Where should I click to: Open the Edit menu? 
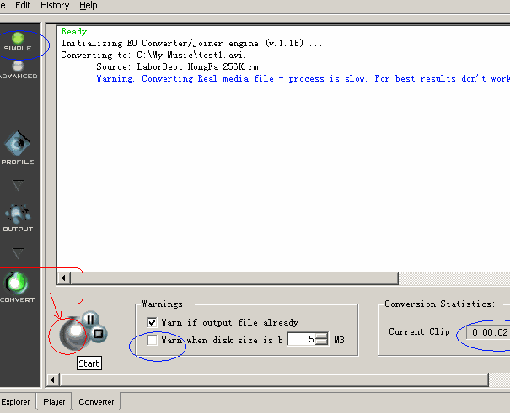click(x=23, y=5)
